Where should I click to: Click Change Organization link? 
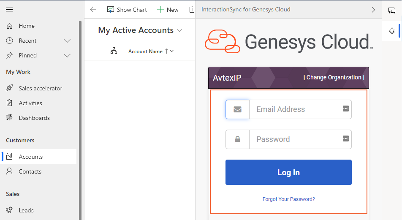coord(334,77)
